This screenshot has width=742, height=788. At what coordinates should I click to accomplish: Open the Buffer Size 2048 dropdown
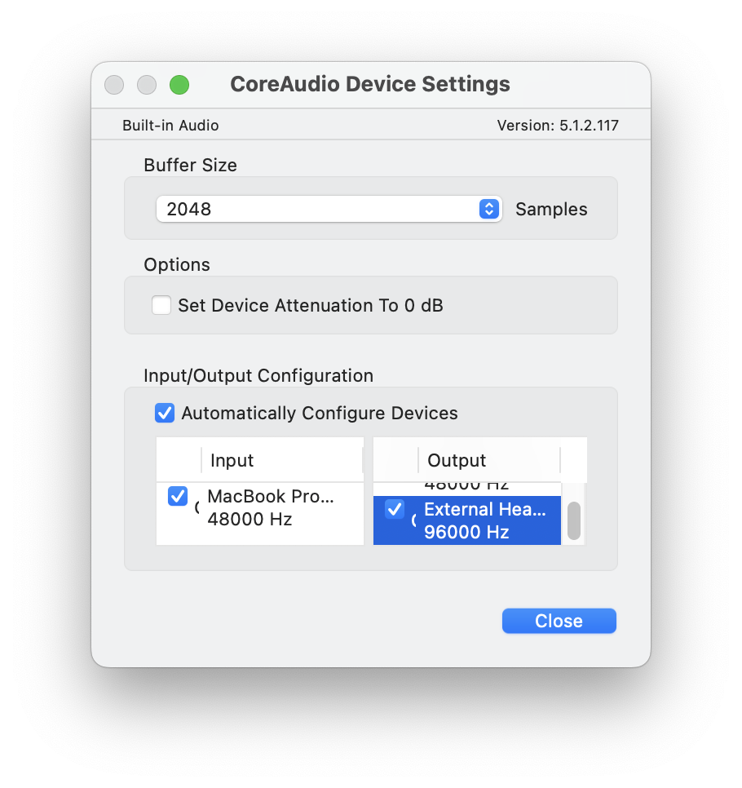326,209
